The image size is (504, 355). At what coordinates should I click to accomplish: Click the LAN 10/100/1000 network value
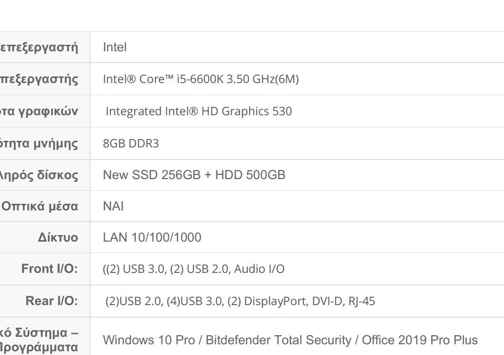point(152,237)
